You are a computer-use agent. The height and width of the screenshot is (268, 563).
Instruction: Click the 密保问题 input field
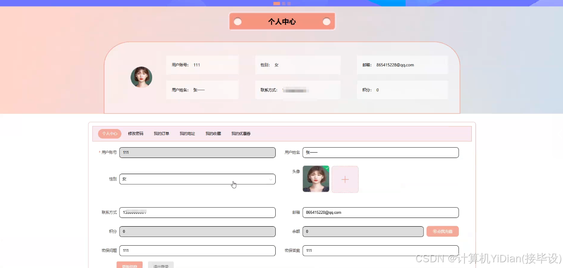coord(197,251)
